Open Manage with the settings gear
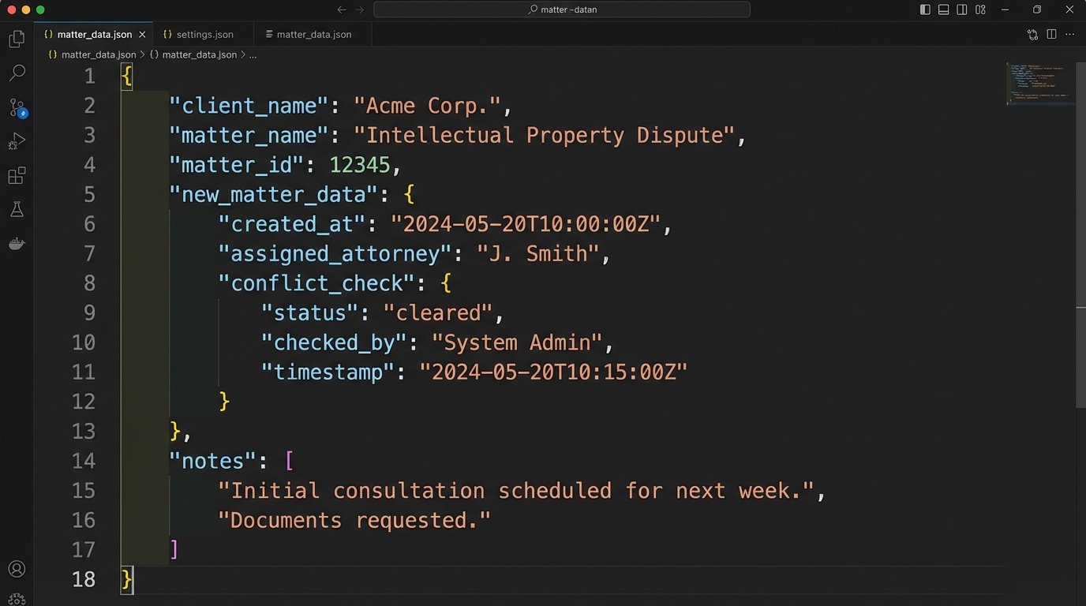This screenshot has height=606, width=1086. coord(17,600)
